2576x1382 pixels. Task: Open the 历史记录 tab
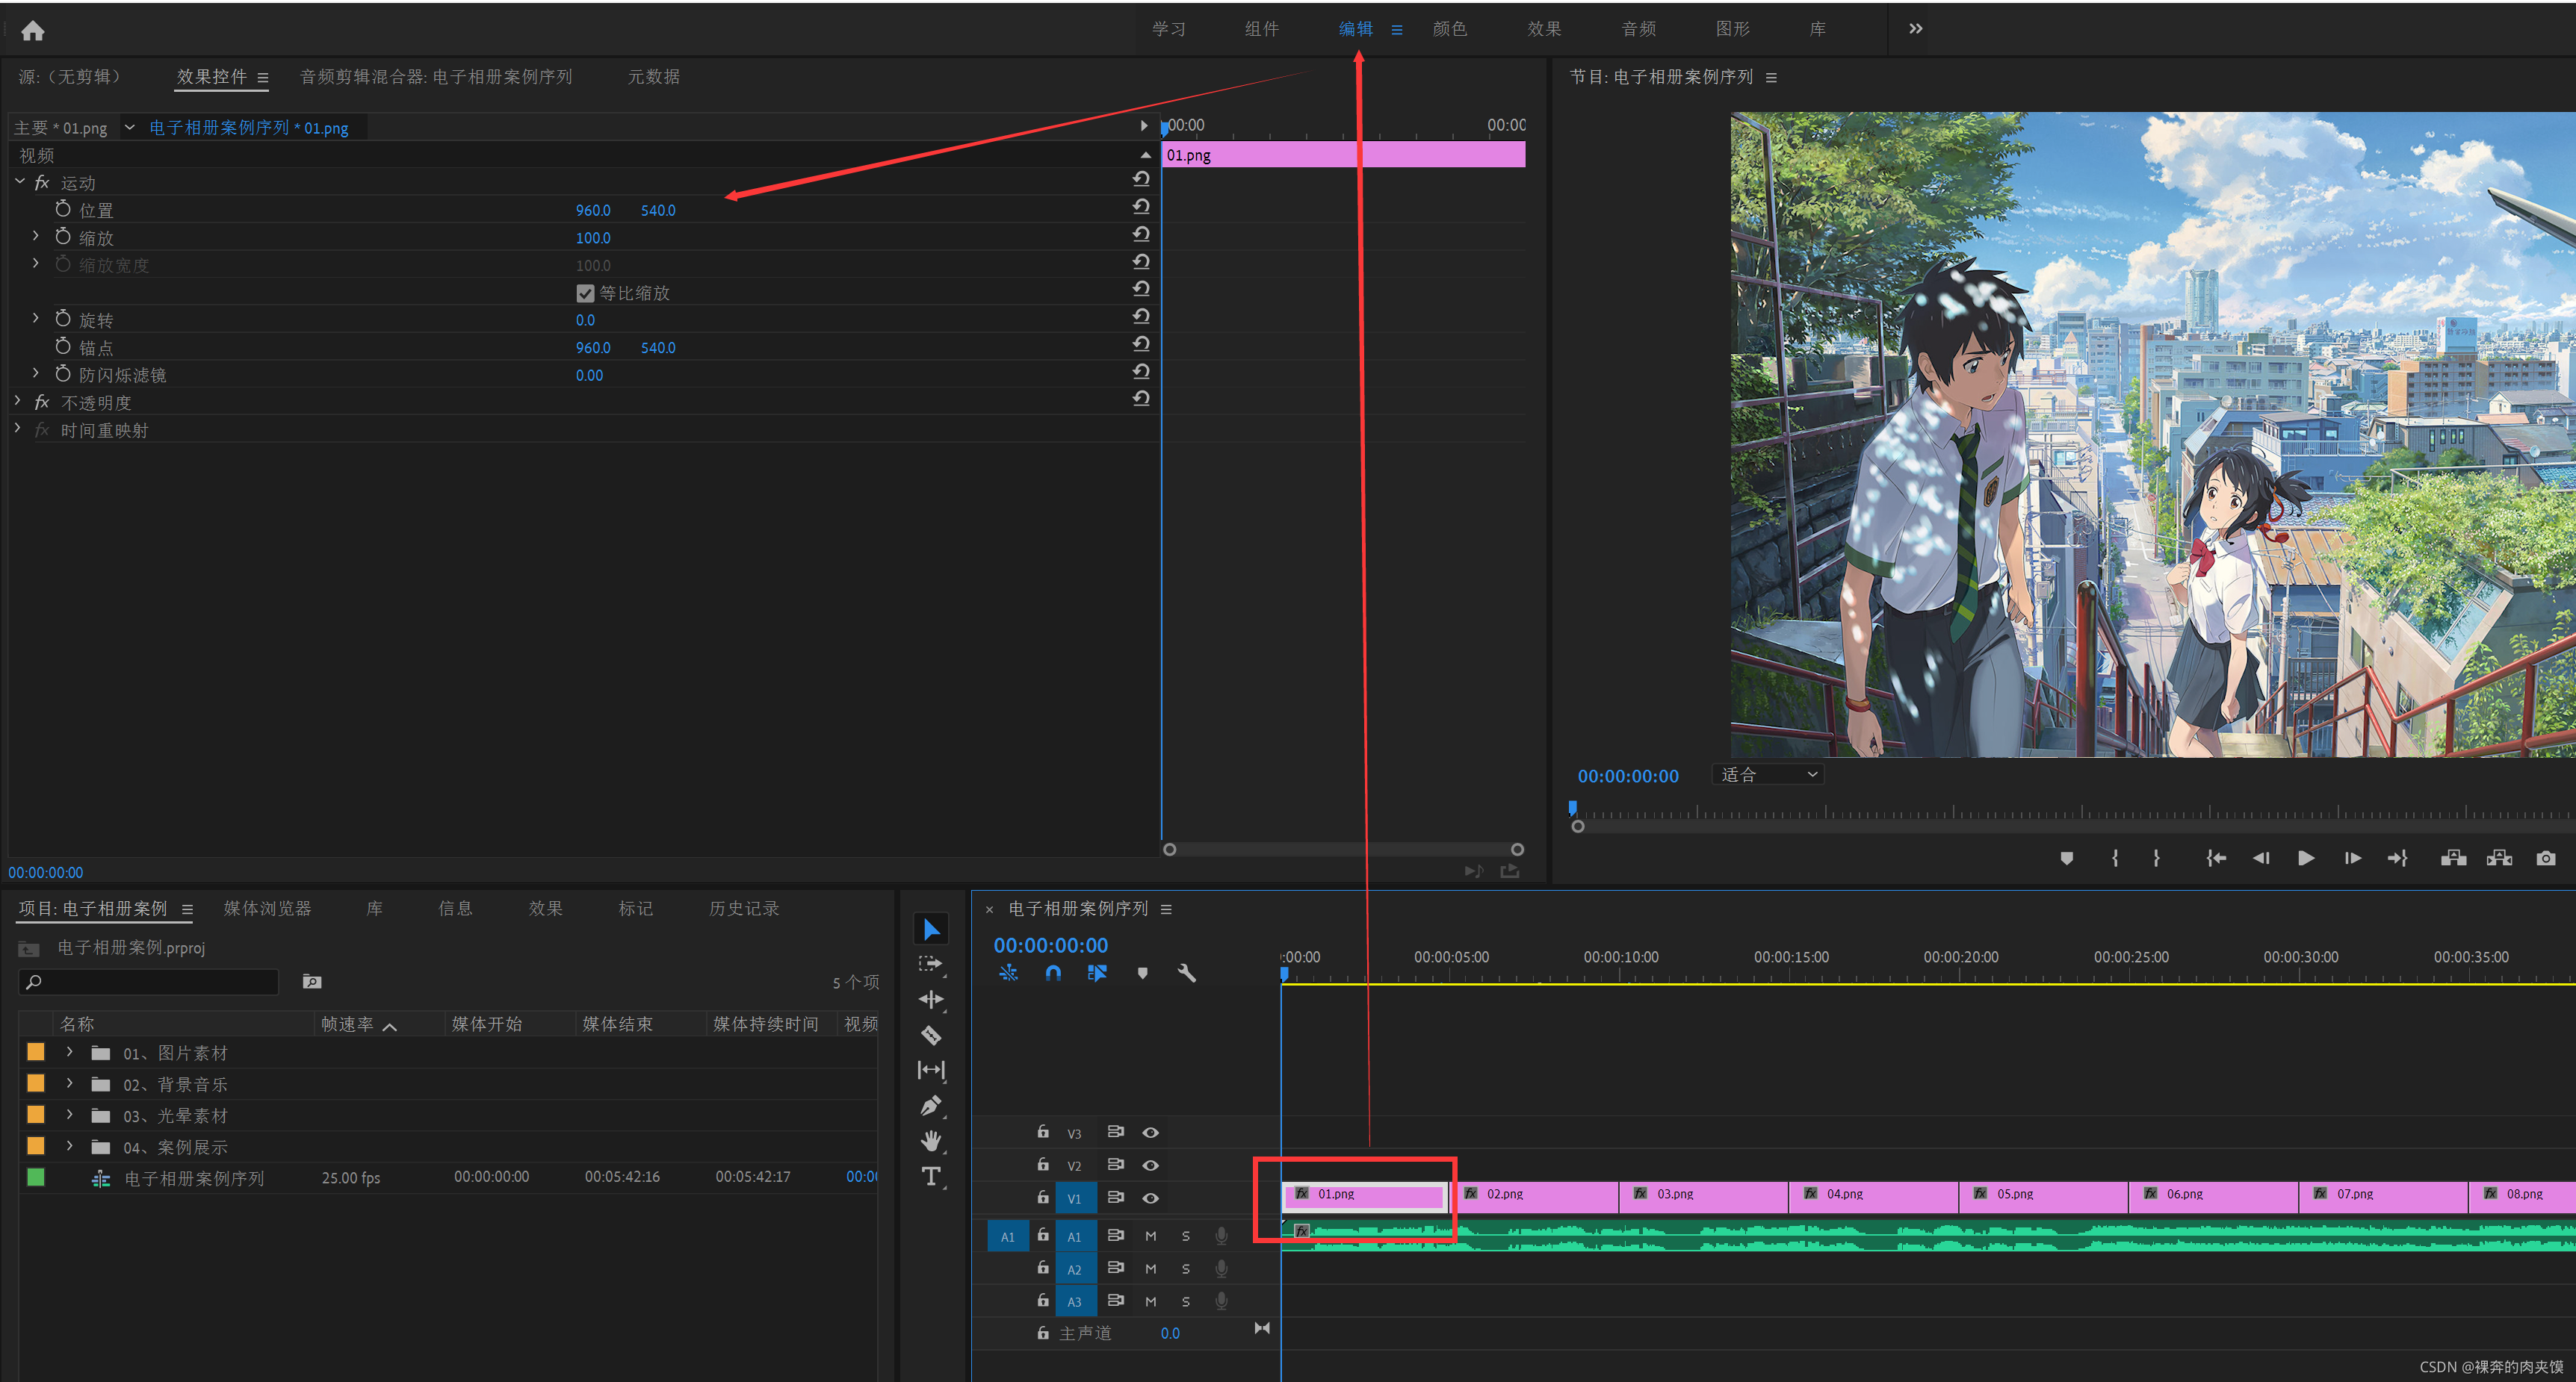click(x=744, y=909)
